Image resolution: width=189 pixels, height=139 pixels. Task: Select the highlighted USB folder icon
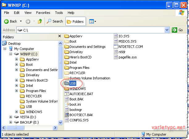pyautogui.click(x=66, y=83)
